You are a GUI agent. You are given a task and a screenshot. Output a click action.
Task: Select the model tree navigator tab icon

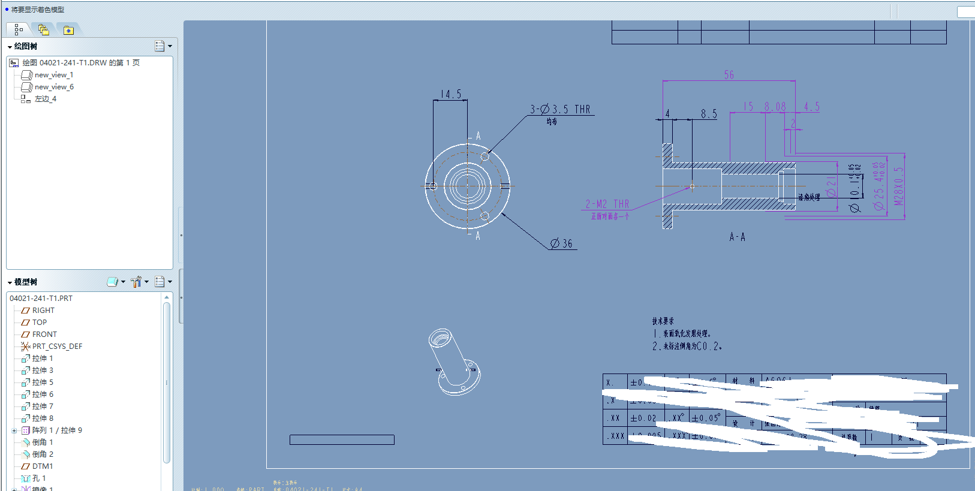point(19,29)
